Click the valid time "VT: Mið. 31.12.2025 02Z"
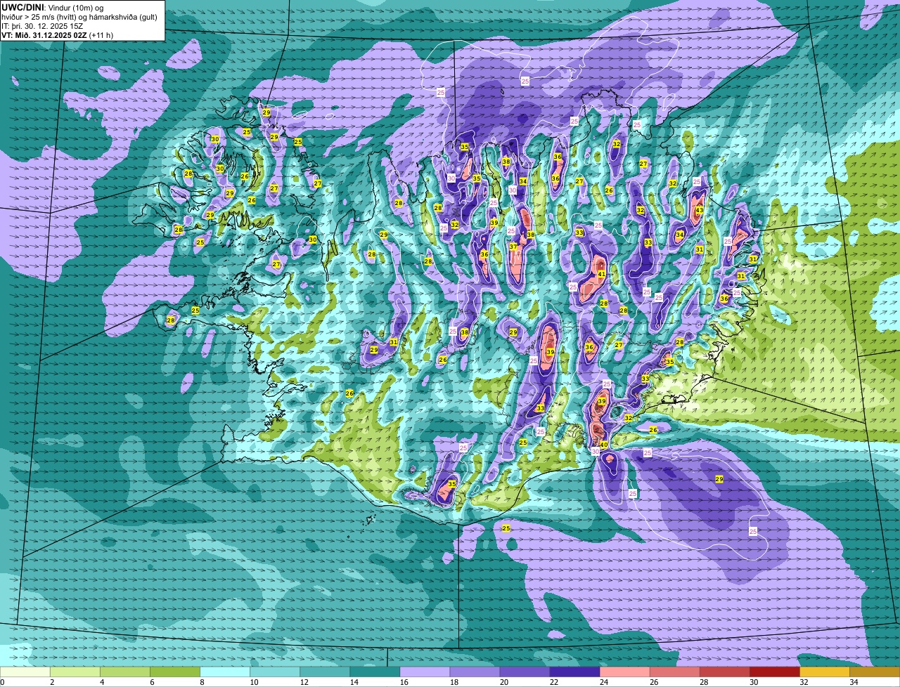Viewport: 900px width, 687px height. (x=44, y=34)
